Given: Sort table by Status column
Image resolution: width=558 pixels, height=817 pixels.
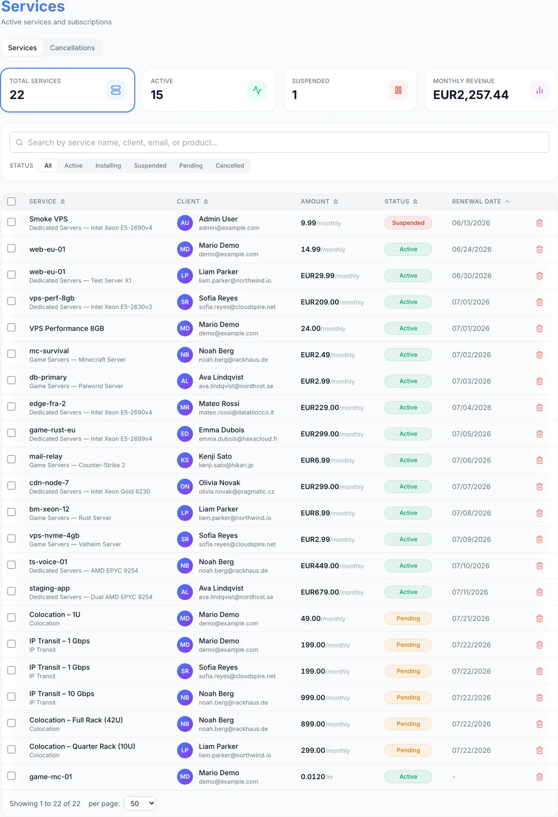Looking at the screenshot, I should pos(401,201).
